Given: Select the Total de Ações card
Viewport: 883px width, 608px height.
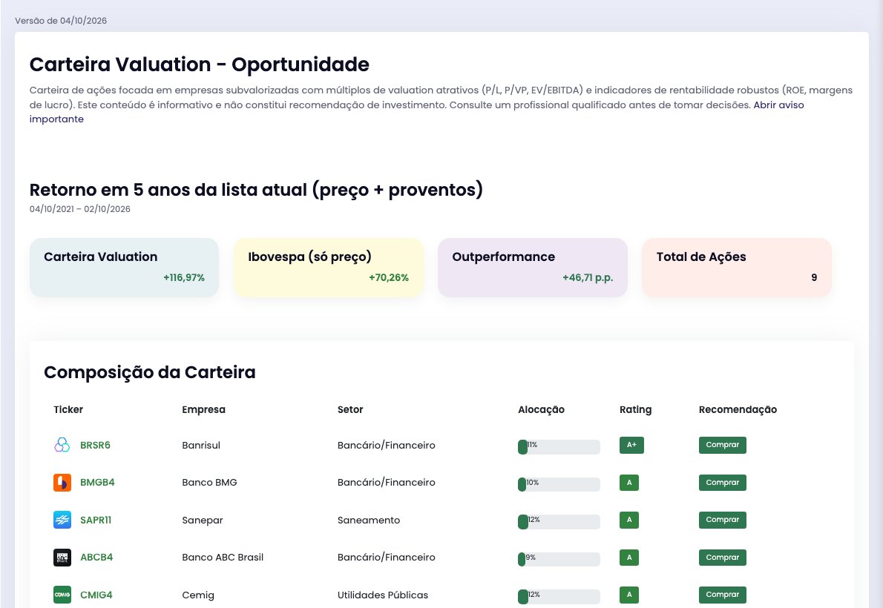Looking at the screenshot, I should click(x=737, y=268).
